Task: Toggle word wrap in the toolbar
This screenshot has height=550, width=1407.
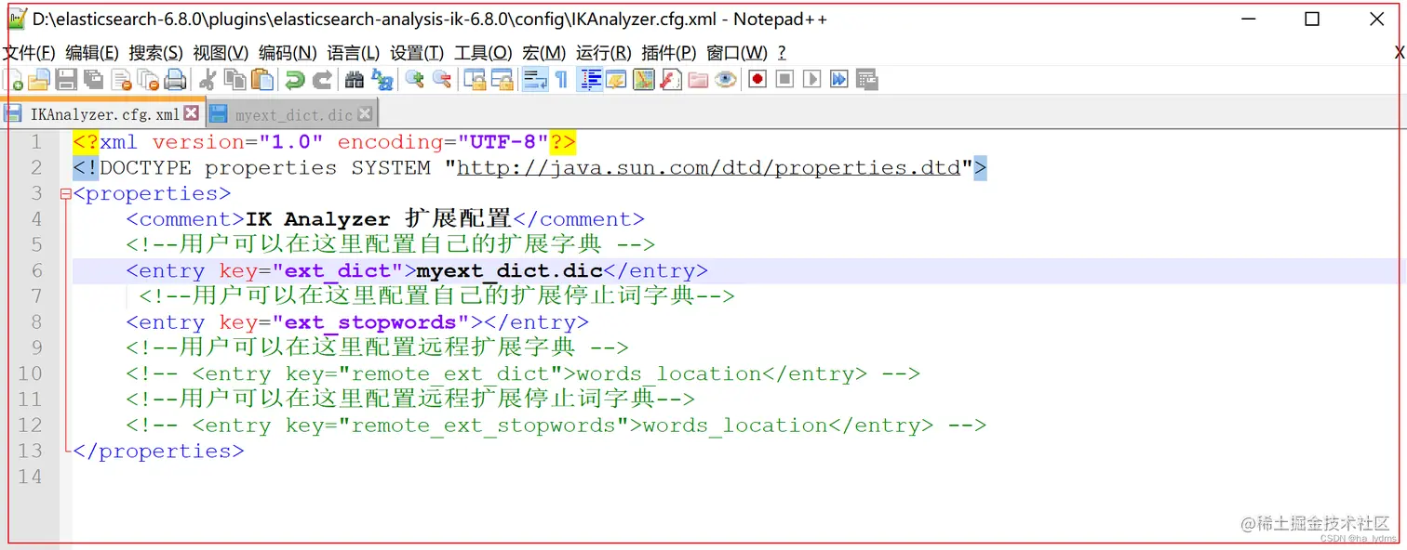Action: click(534, 80)
